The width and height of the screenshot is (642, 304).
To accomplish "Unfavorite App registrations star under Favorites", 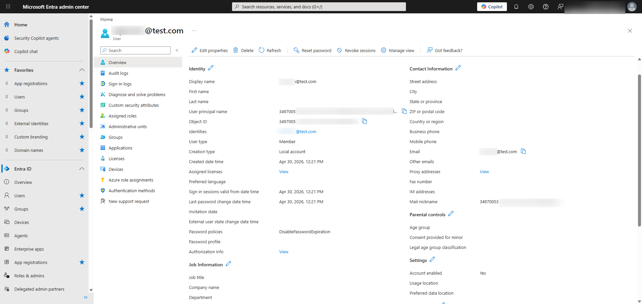I will (82, 83).
